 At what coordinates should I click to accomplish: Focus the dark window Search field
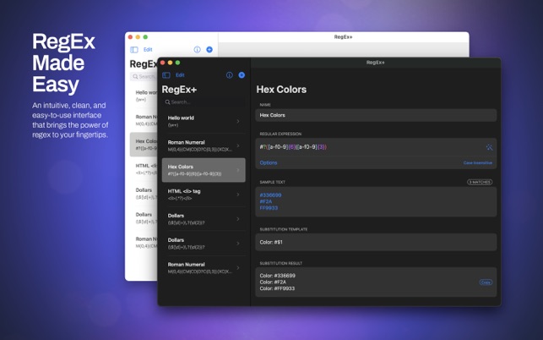204,102
